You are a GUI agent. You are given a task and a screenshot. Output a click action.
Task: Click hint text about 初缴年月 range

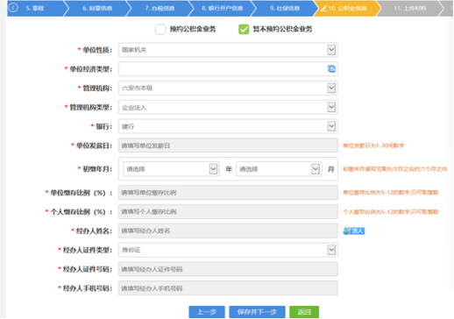[394, 169]
